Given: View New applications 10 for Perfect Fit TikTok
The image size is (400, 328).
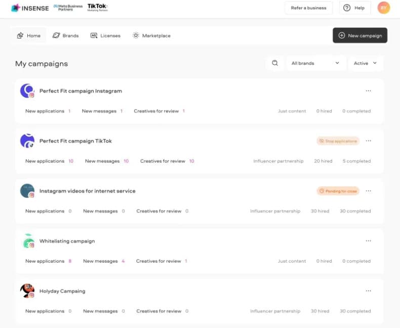Looking at the screenshot, I should 50,161.
